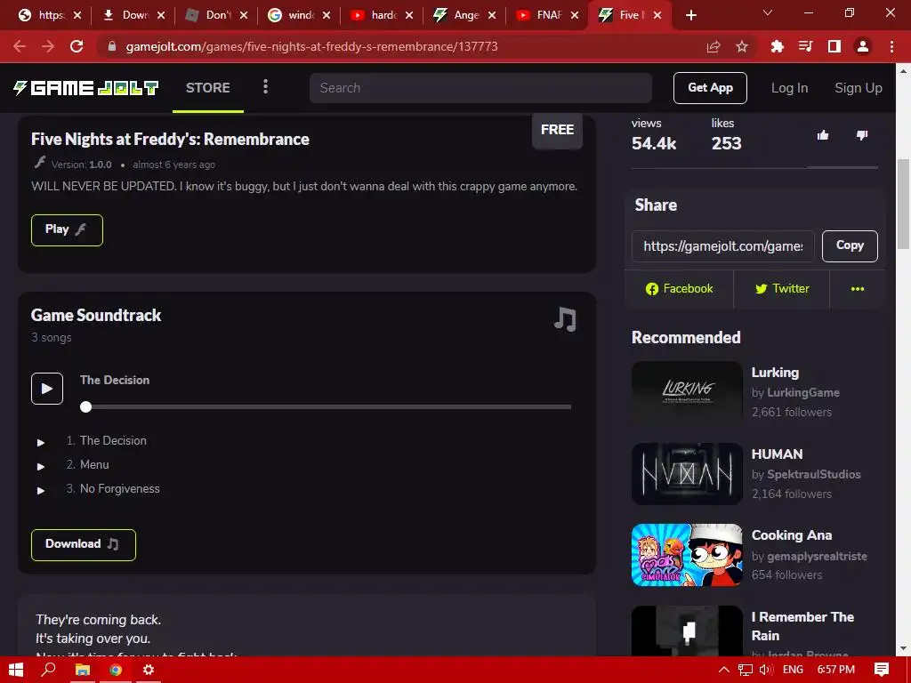Click the ENG language indicator
The width and height of the screenshot is (911, 683).
pyautogui.click(x=793, y=671)
